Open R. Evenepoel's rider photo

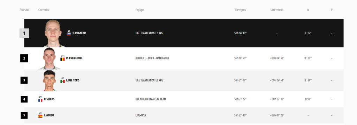tap(50, 58)
